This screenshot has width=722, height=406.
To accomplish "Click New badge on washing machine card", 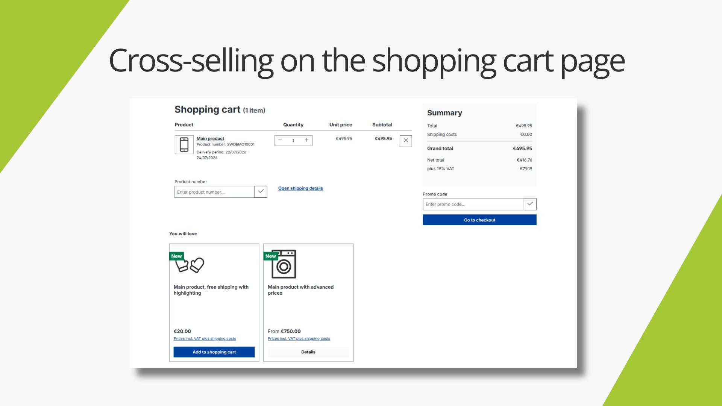I will click(271, 256).
